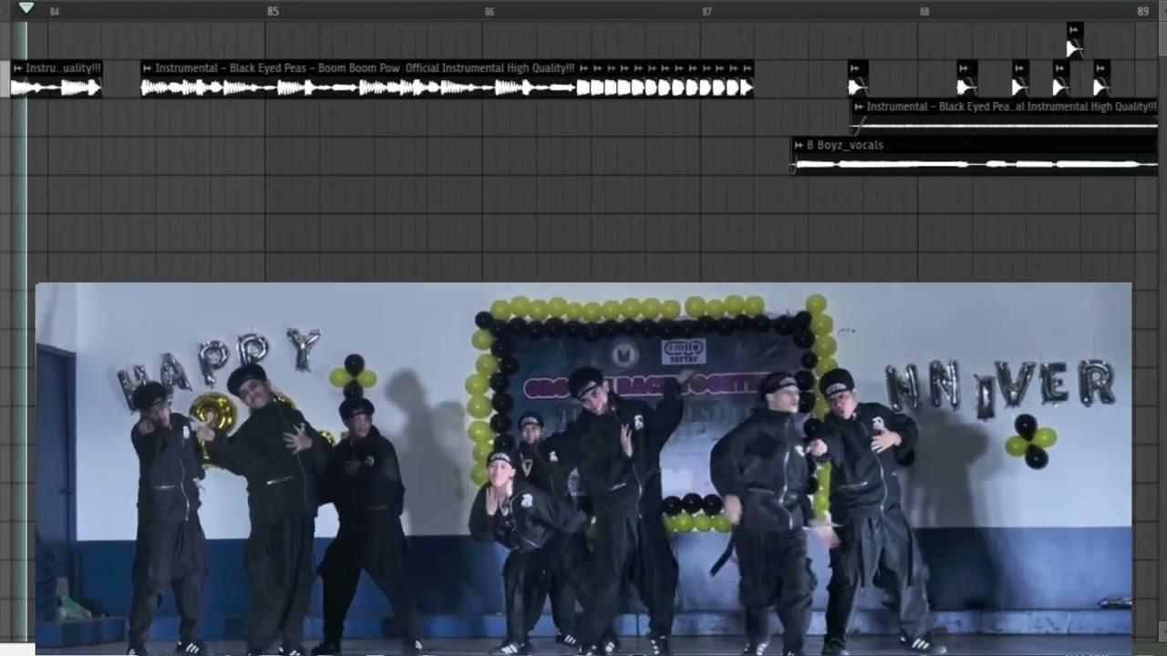Select the 'Official Instrumental High Quality!!!' clip title
Viewport: 1167px width, 656px height.
pyautogui.click(x=491, y=68)
